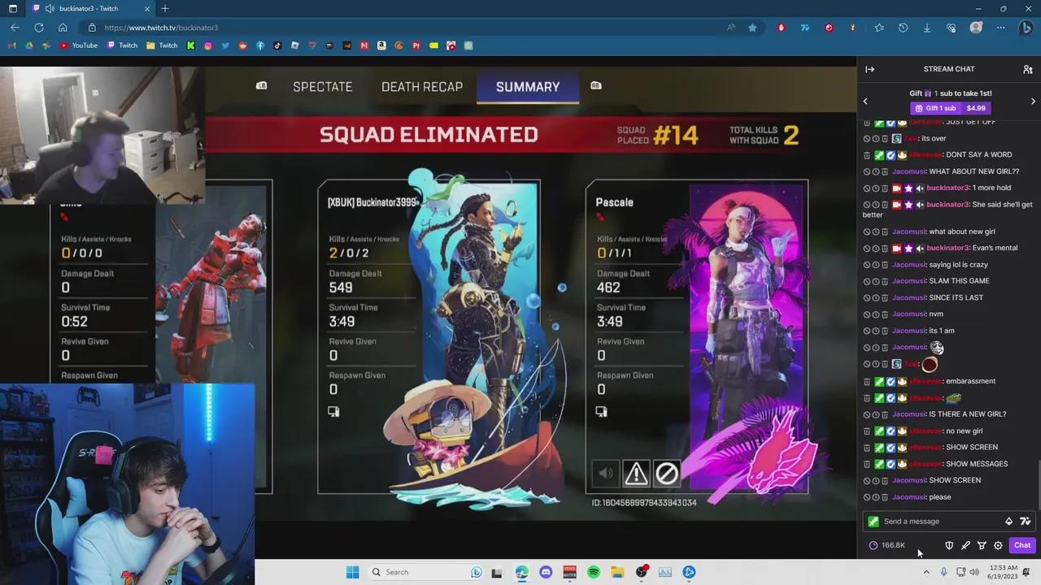
Task: Open the Twitch folder bookmark
Action: [x=162, y=45]
